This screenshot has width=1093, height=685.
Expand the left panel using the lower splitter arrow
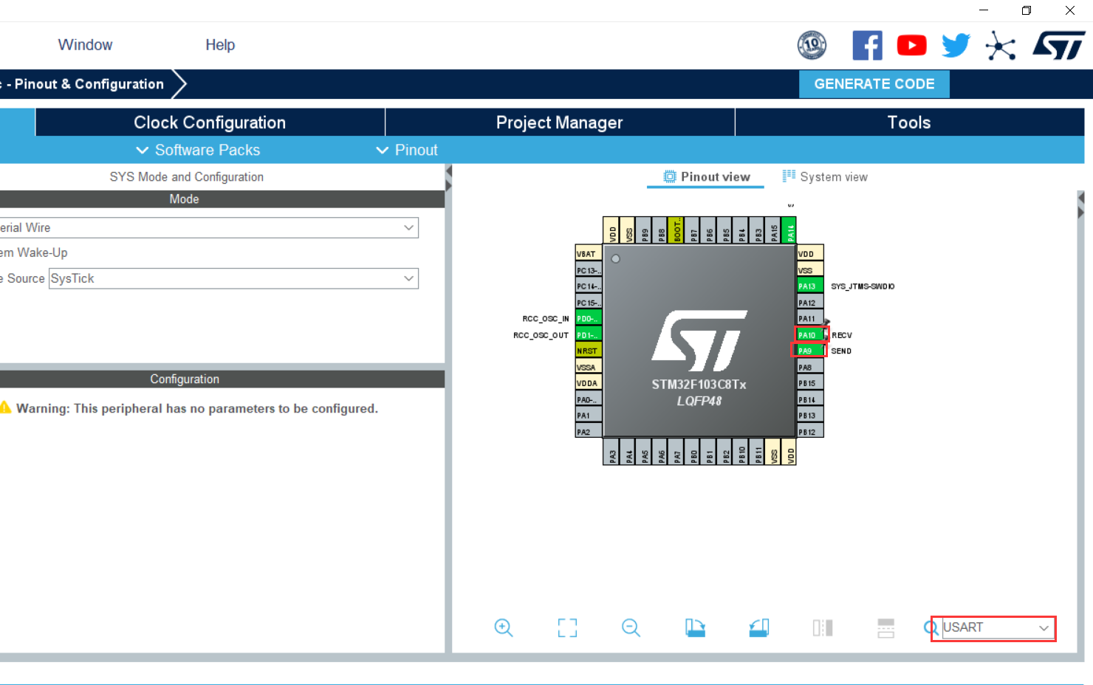[x=448, y=185]
